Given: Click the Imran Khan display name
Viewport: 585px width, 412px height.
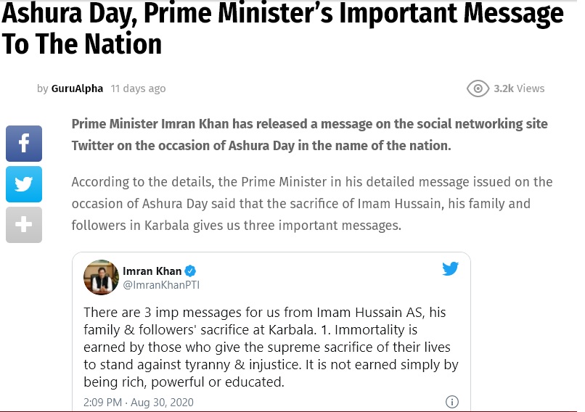Looking at the screenshot, I should click(152, 271).
